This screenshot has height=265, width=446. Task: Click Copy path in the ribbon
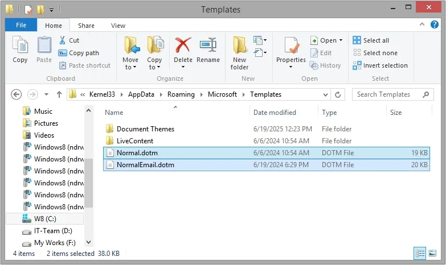pyautogui.click(x=79, y=53)
